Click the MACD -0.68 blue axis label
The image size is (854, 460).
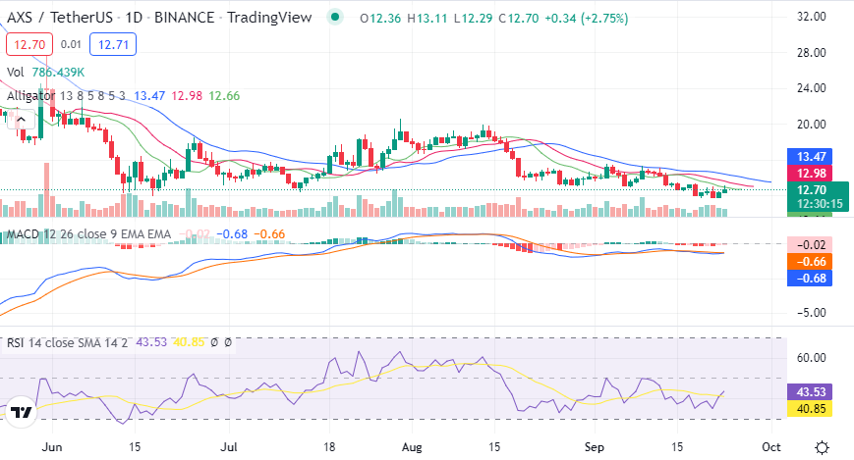(810, 279)
